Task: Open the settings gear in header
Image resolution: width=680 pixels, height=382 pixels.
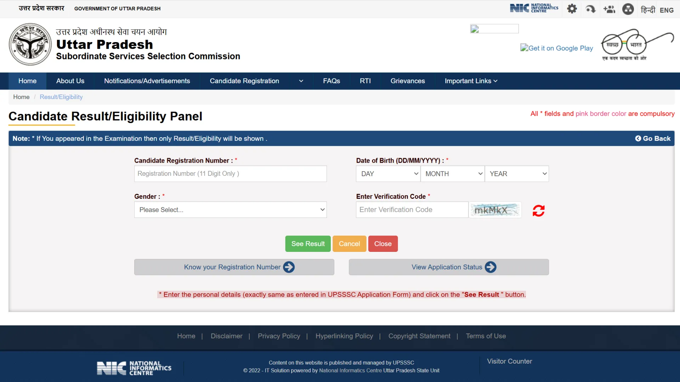Action: pos(572,9)
